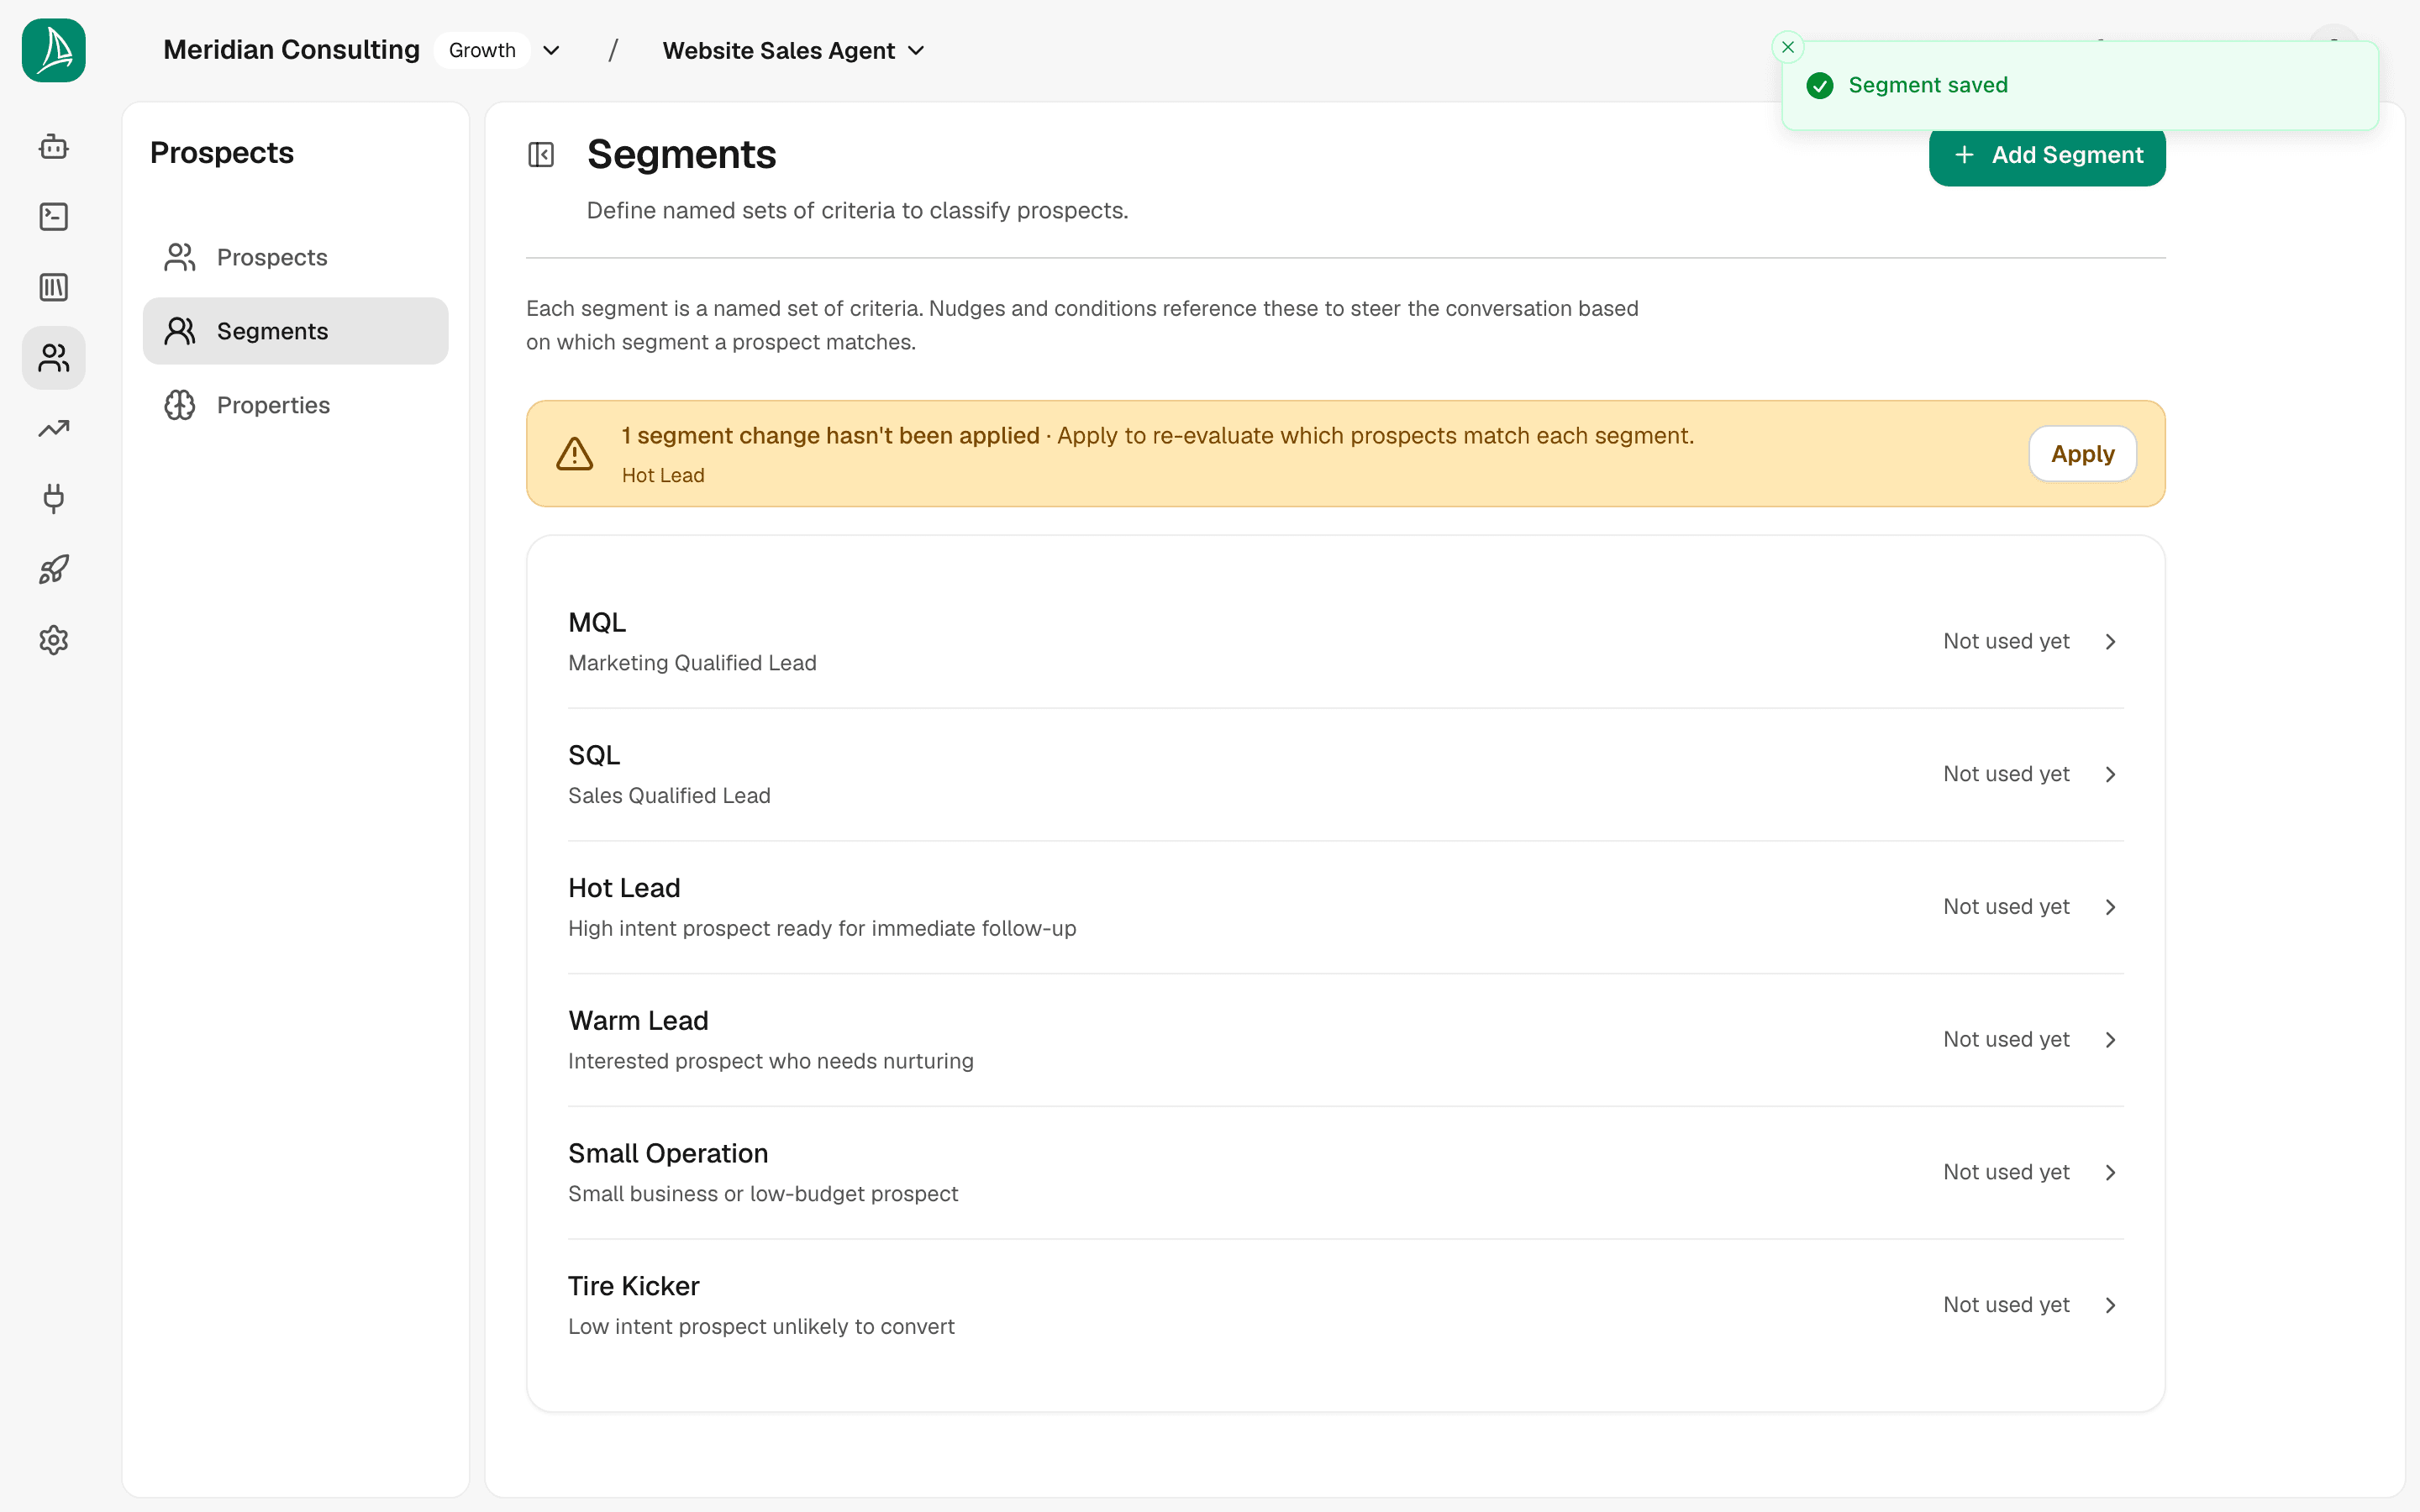2420x1512 pixels.
Task: Open Properties in the side menu
Action: (296, 405)
